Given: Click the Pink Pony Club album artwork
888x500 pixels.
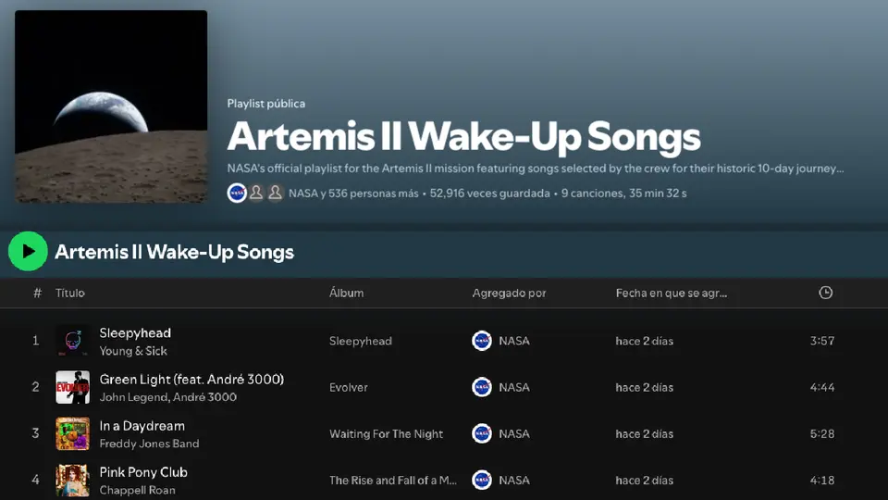Looking at the screenshot, I should pyautogui.click(x=72, y=481).
